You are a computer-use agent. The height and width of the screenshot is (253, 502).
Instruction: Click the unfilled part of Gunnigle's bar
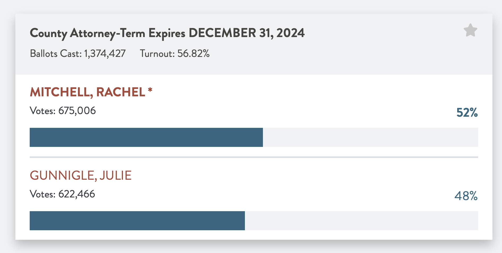pos(362,221)
